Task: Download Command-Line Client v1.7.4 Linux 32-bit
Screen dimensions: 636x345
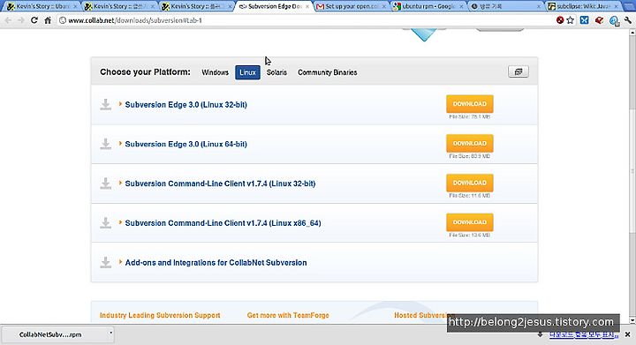Action: (470, 183)
